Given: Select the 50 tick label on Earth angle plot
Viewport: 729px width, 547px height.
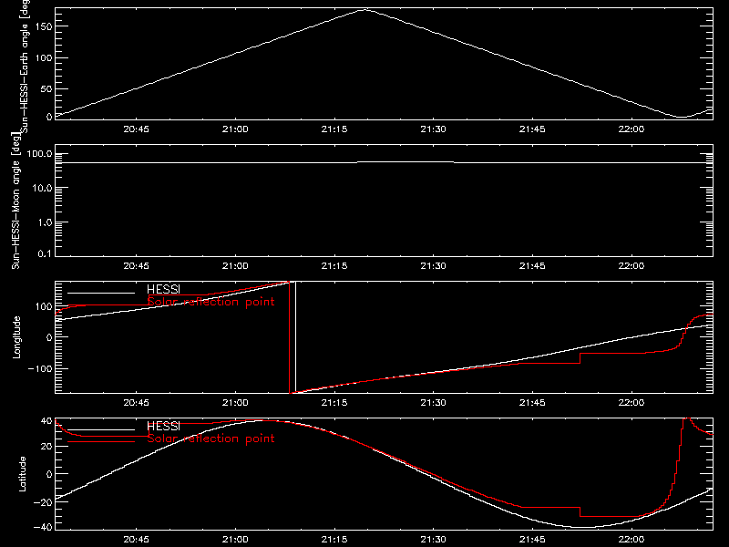Looking at the screenshot, I should (46, 88).
